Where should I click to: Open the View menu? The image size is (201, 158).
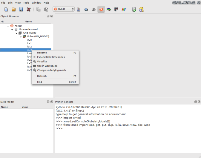click(18, 3)
